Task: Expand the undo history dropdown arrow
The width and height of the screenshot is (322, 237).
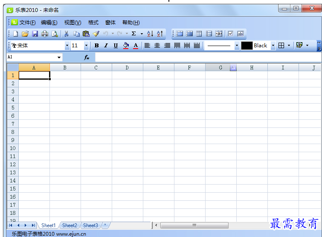Action: pyautogui.click(x=113, y=33)
